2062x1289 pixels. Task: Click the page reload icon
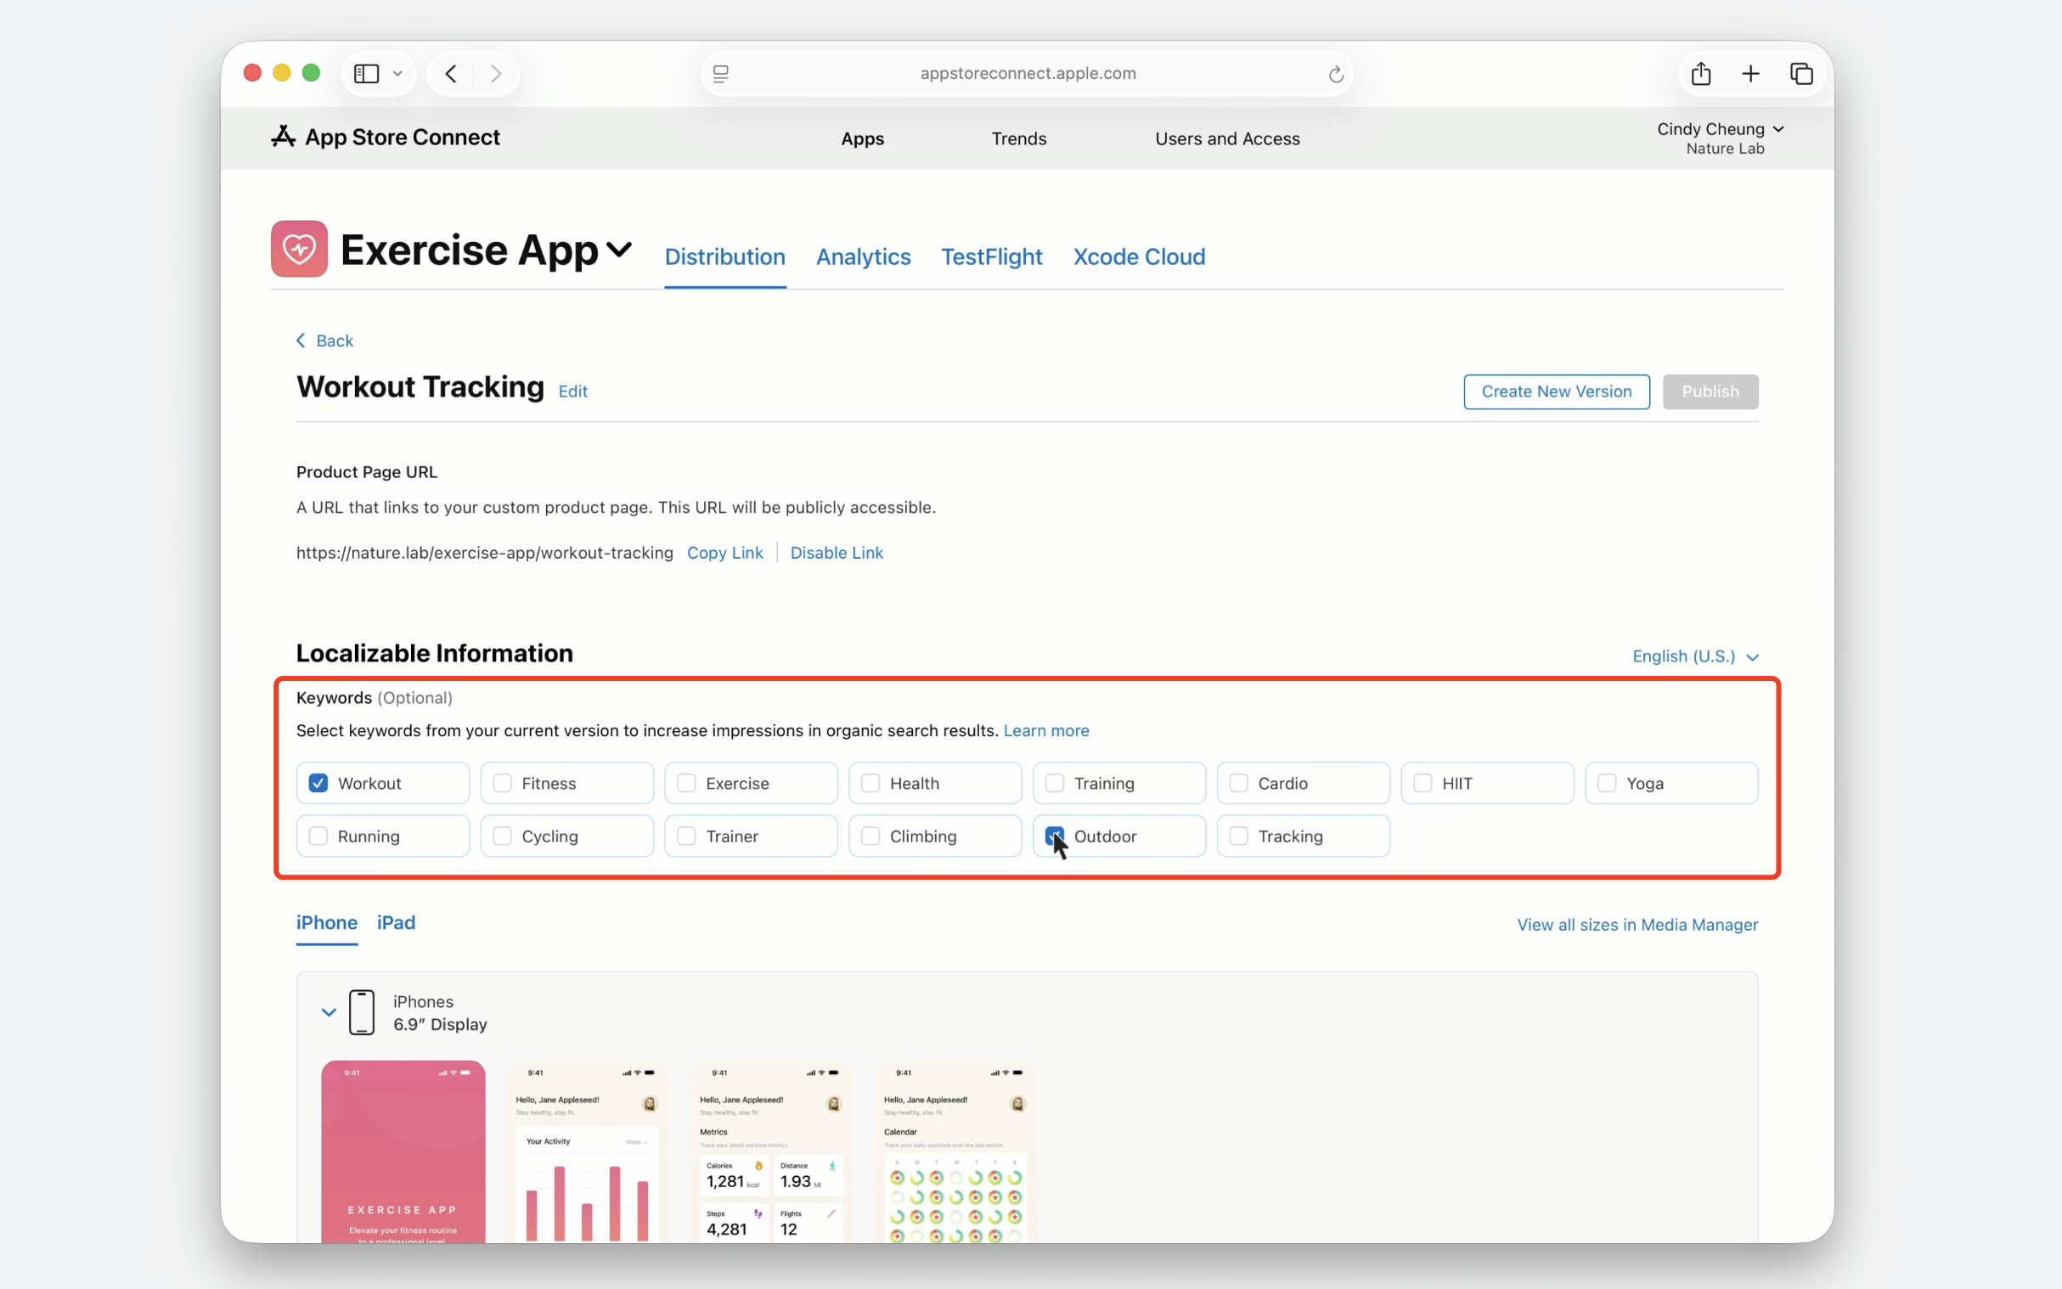tap(1336, 74)
